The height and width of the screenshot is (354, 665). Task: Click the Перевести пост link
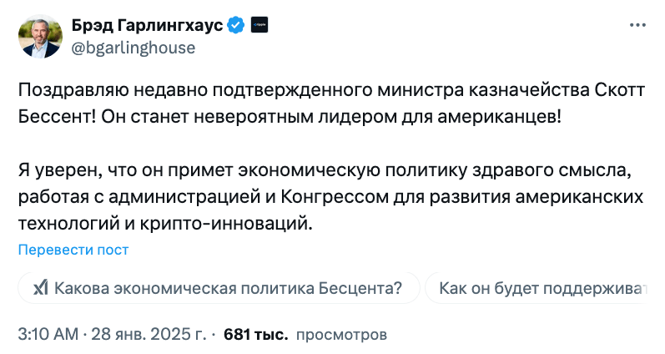coord(73,250)
